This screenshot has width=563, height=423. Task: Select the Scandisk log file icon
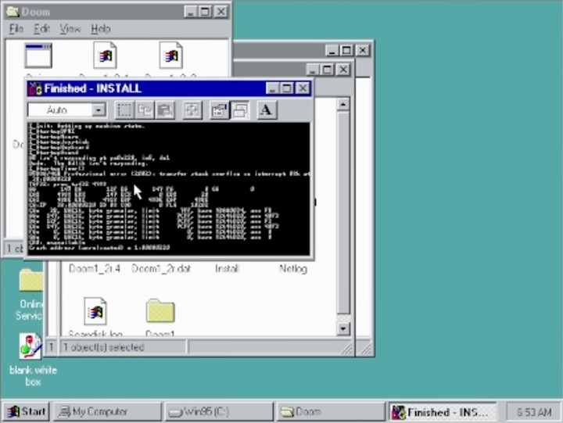(95, 313)
